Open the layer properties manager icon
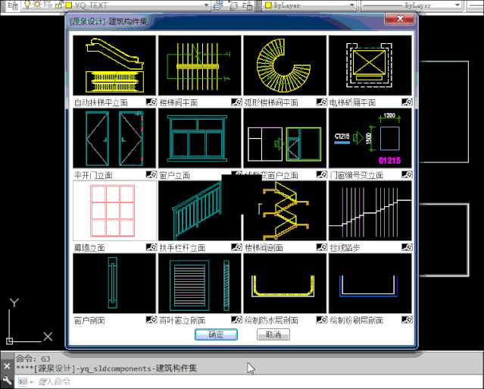This screenshot has height=389, width=484. (x=12, y=5)
